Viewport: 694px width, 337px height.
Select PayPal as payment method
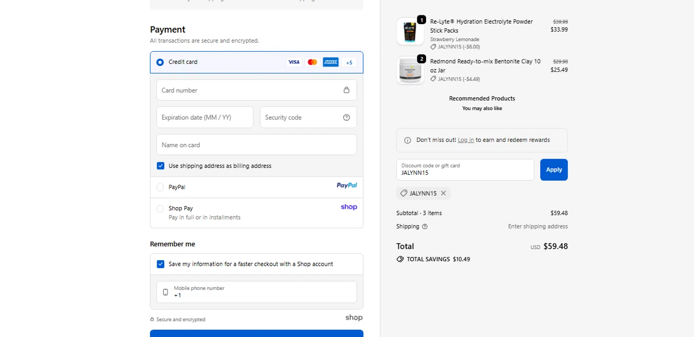pyautogui.click(x=160, y=187)
